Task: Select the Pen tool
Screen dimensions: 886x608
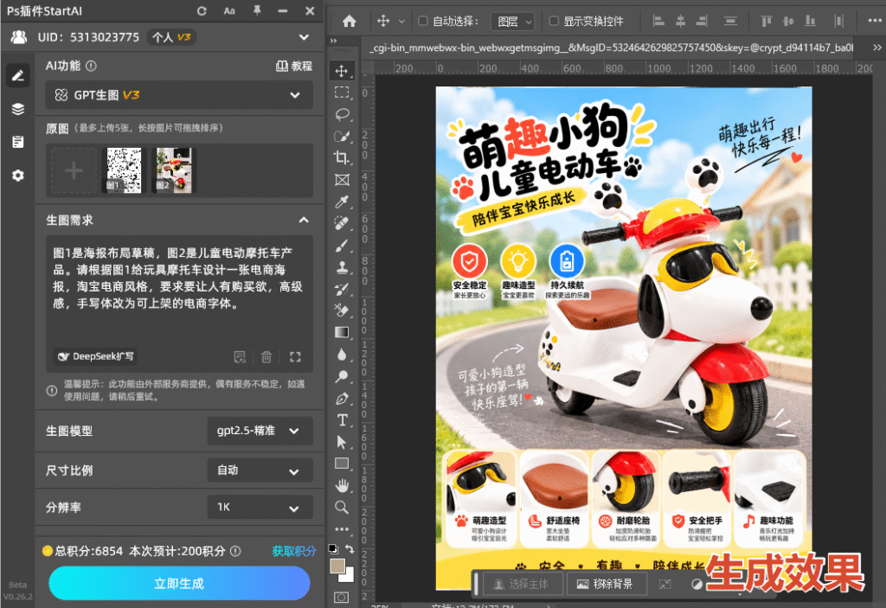Action: point(341,399)
